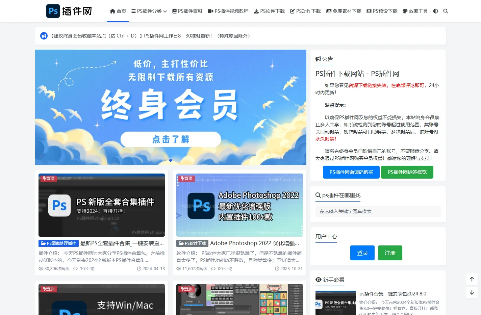Click 置顶 badge on PS新版全套合集插件 card

[49, 178]
